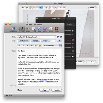Select the Quote post type
The width and height of the screenshot is (103, 103).
[x=34, y=30]
